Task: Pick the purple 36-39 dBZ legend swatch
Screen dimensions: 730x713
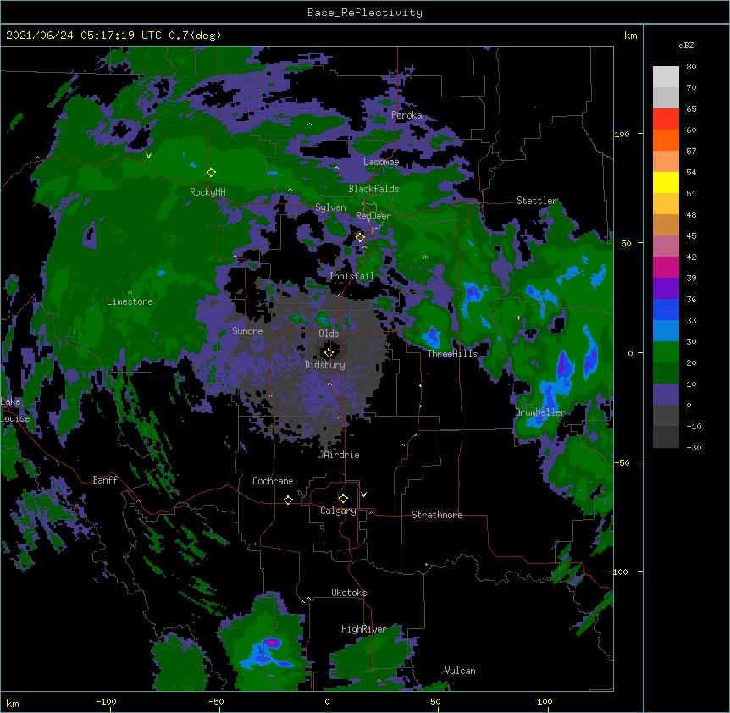Action: coord(666,289)
